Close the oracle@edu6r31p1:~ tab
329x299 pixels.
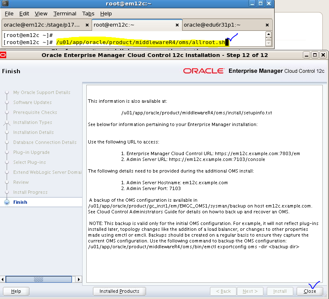[x=267, y=25]
